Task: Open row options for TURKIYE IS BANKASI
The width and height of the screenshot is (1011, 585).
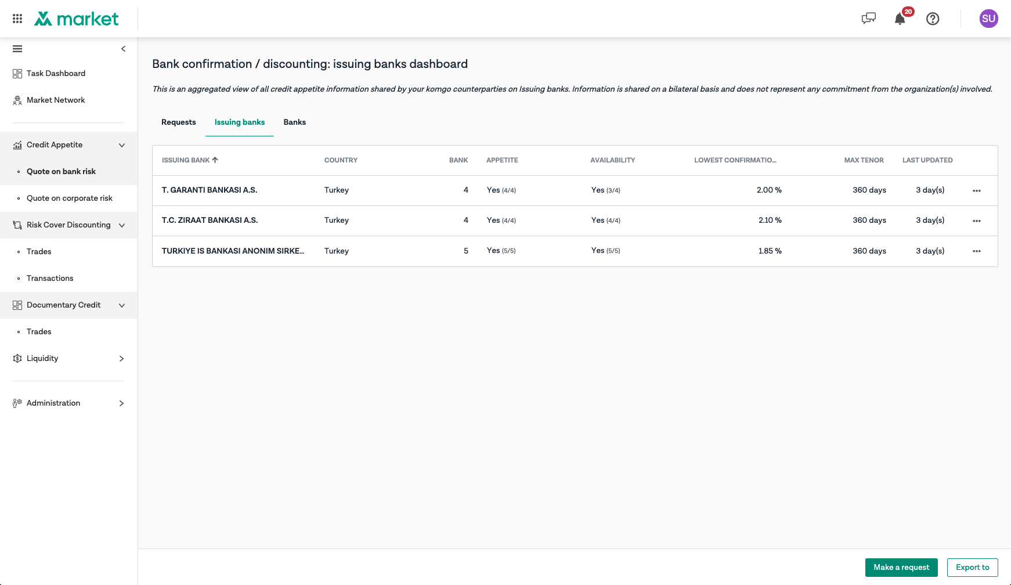Action: point(977,251)
